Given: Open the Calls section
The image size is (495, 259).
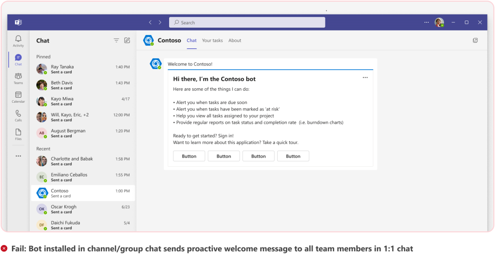Looking at the screenshot, I should coord(18,115).
